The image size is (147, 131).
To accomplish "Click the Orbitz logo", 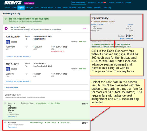I will 13,3.
